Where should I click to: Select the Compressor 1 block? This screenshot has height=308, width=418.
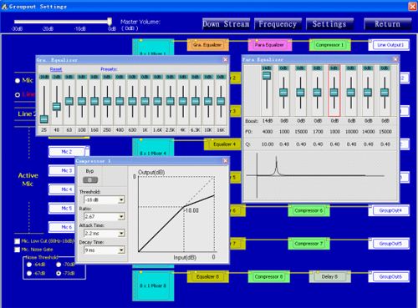pos(329,45)
